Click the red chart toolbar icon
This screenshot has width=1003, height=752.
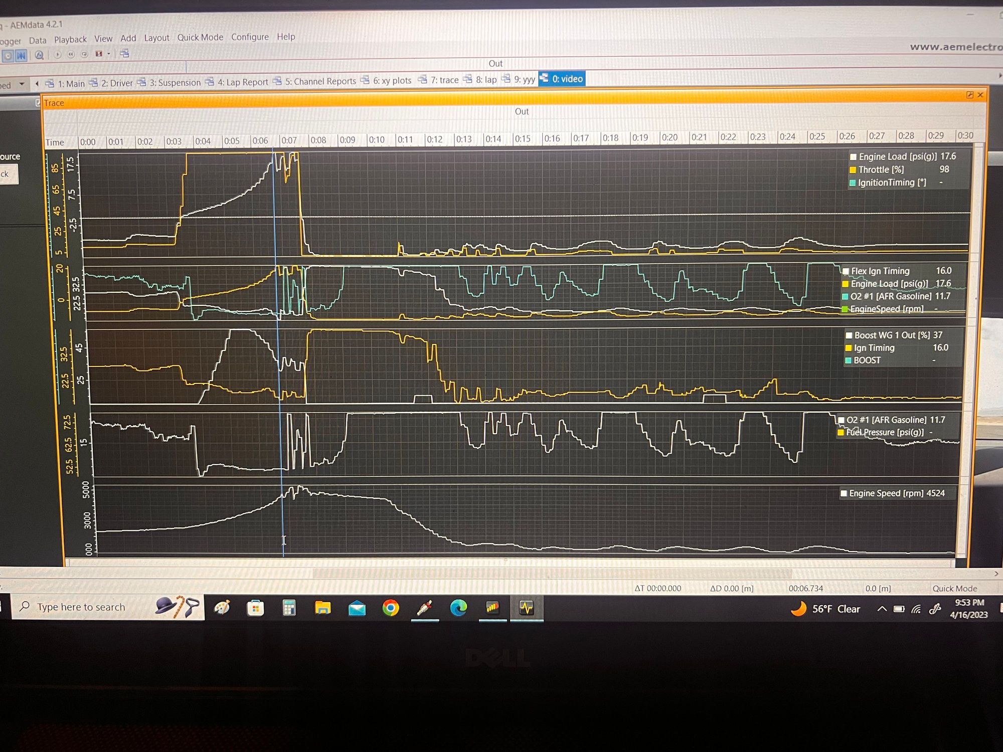pos(99,54)
